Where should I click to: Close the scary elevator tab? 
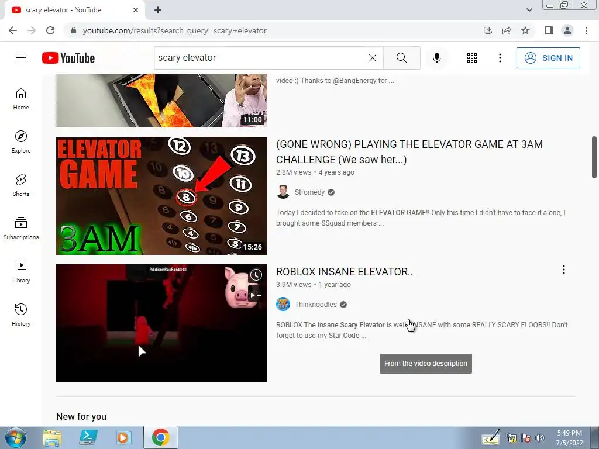[x=136, y=10]
